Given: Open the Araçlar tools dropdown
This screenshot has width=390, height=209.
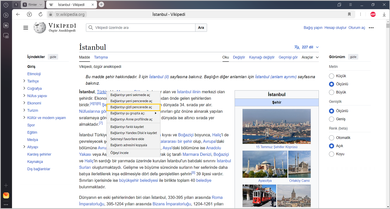Looking at the screenshot, I should (x=310, y=57).
